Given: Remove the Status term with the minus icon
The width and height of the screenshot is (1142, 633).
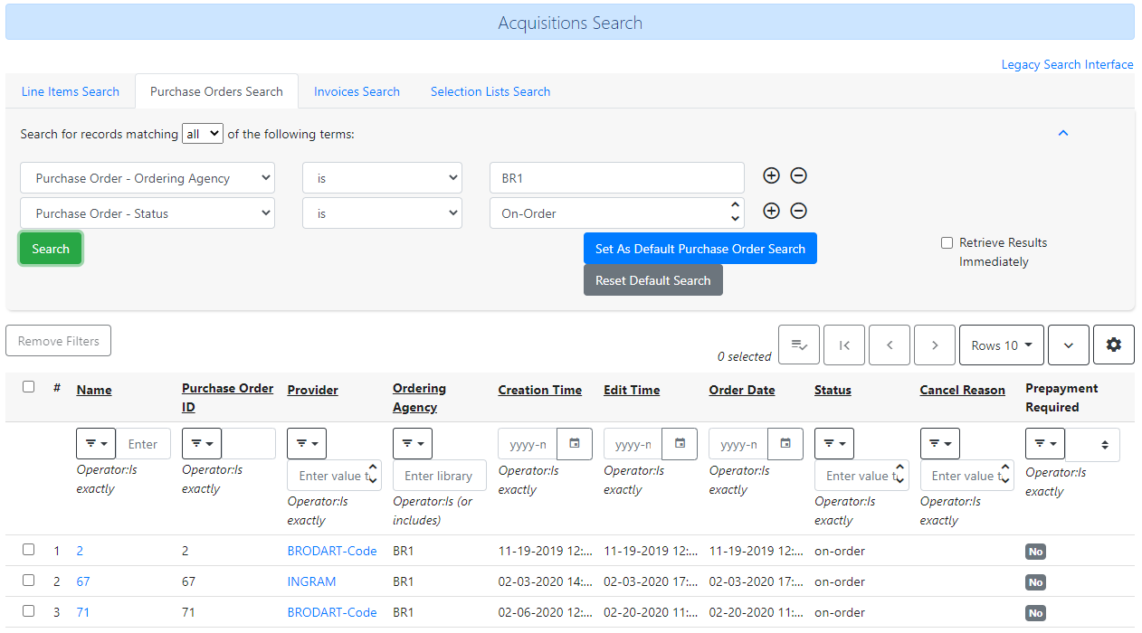Looking at the screenshot, I should pyautogui.click(x=798, y=211).
